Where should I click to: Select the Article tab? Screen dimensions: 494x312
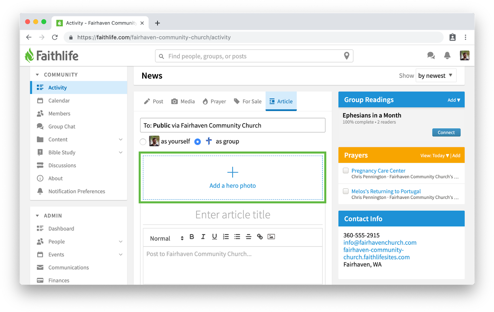[281, 101]
